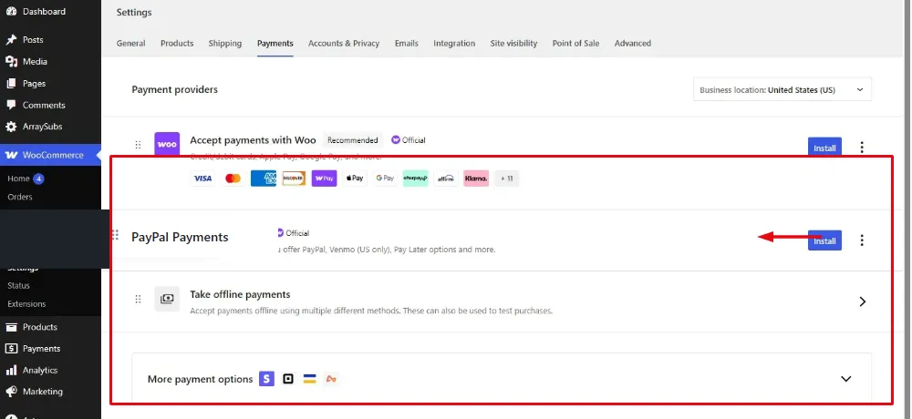This screenshot has height=419, width=912.
Task: Click the Accept payments with Woo title
Action: click(x=253, y=140)
